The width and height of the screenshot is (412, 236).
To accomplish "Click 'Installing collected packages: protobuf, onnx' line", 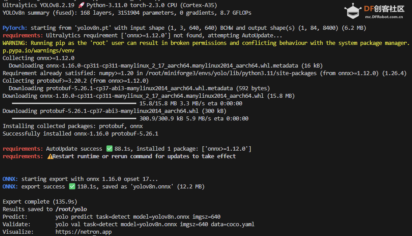I will 73,126.
